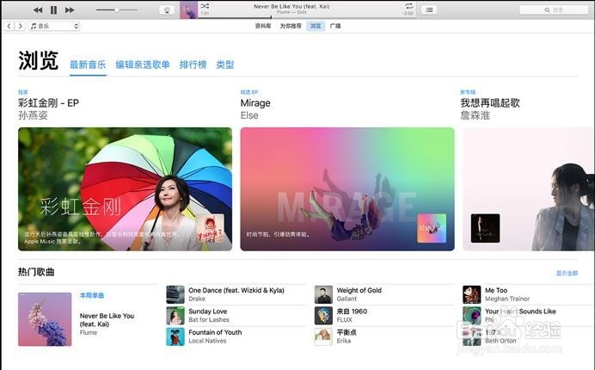Click the small Mirage cover in the banner
The height and width of the screenshot is (370, 595).
point(432,228)
